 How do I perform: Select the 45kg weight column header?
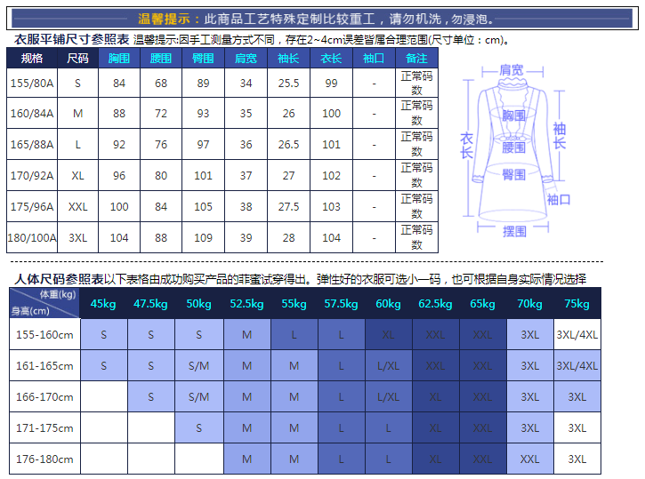coord(103,304)
